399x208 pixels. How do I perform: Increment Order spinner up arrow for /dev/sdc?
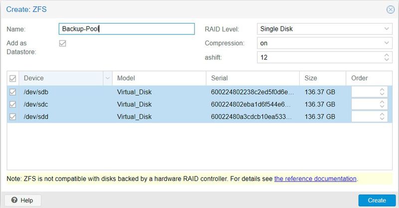click(382, 102)
